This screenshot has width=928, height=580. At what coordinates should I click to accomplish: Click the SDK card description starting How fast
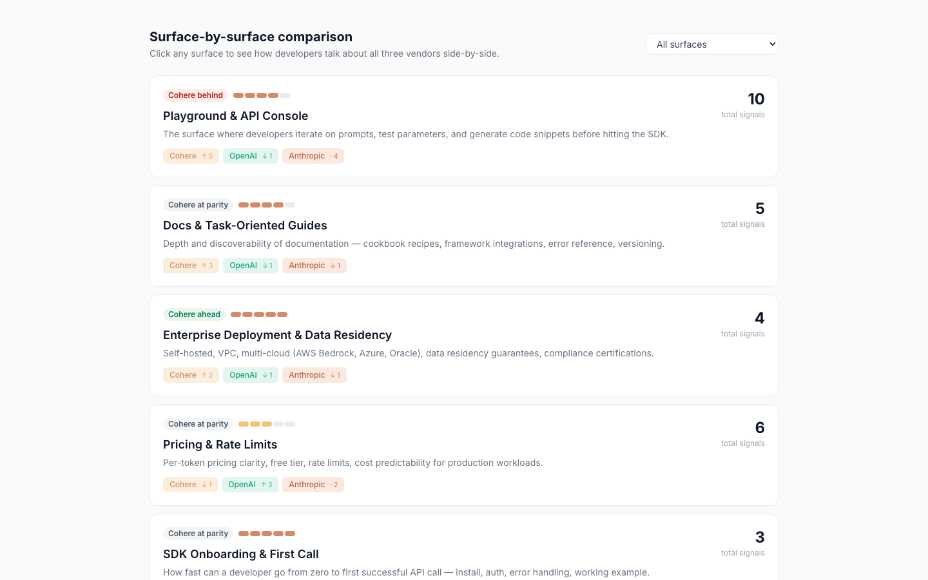coord(406,572)
